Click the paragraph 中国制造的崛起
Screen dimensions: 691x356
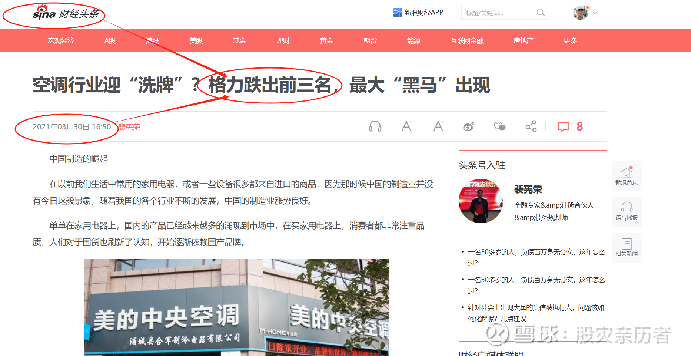[79, 159]
